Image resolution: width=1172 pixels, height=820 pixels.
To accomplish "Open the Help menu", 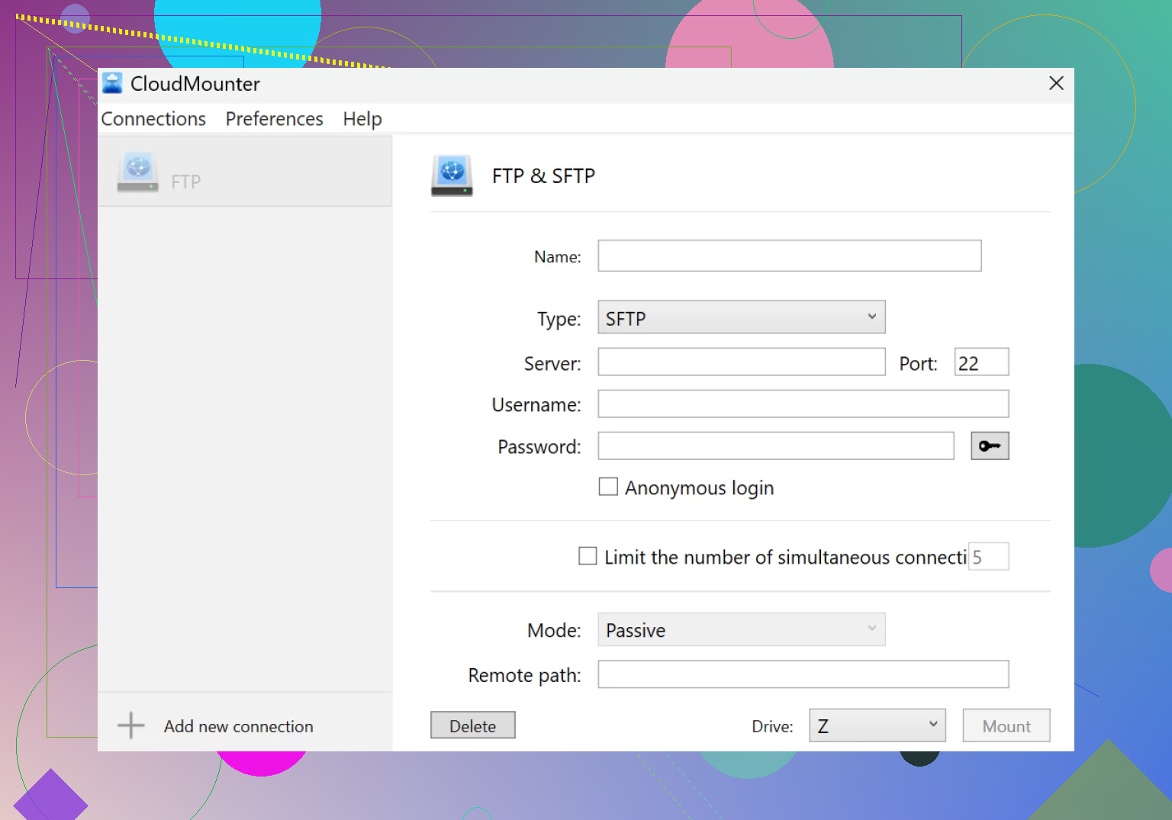I will [362, 119].
